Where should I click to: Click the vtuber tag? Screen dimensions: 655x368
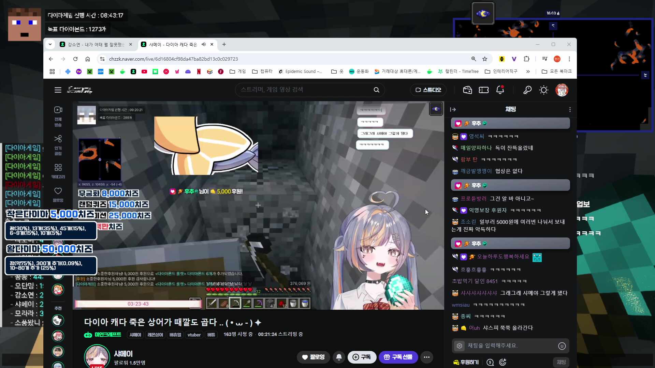194,335
